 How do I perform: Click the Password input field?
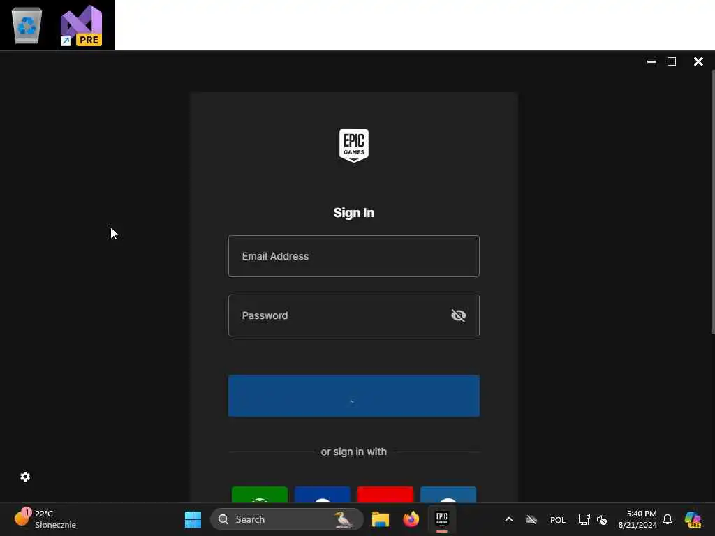coord(353,315)
